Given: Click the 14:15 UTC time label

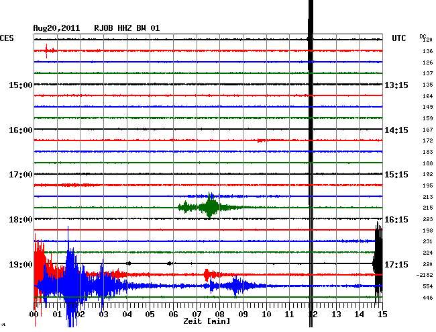Looking at the screenshot, I should [396, 130].
